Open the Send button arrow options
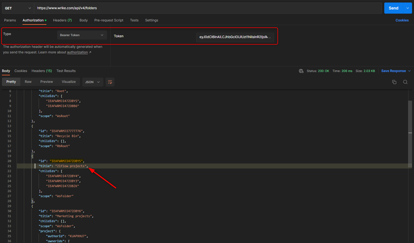This screenshot has height=243, width=414. (x=407, y=8)
